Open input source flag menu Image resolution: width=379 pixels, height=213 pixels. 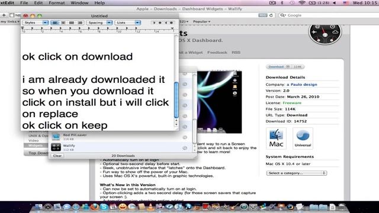[x=346, y=3]
